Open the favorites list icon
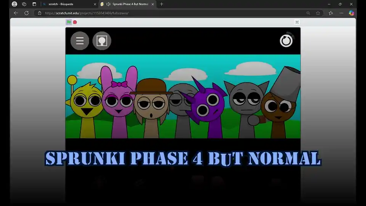The height and width of the screenshot is (206, 366). pos(331,13)
